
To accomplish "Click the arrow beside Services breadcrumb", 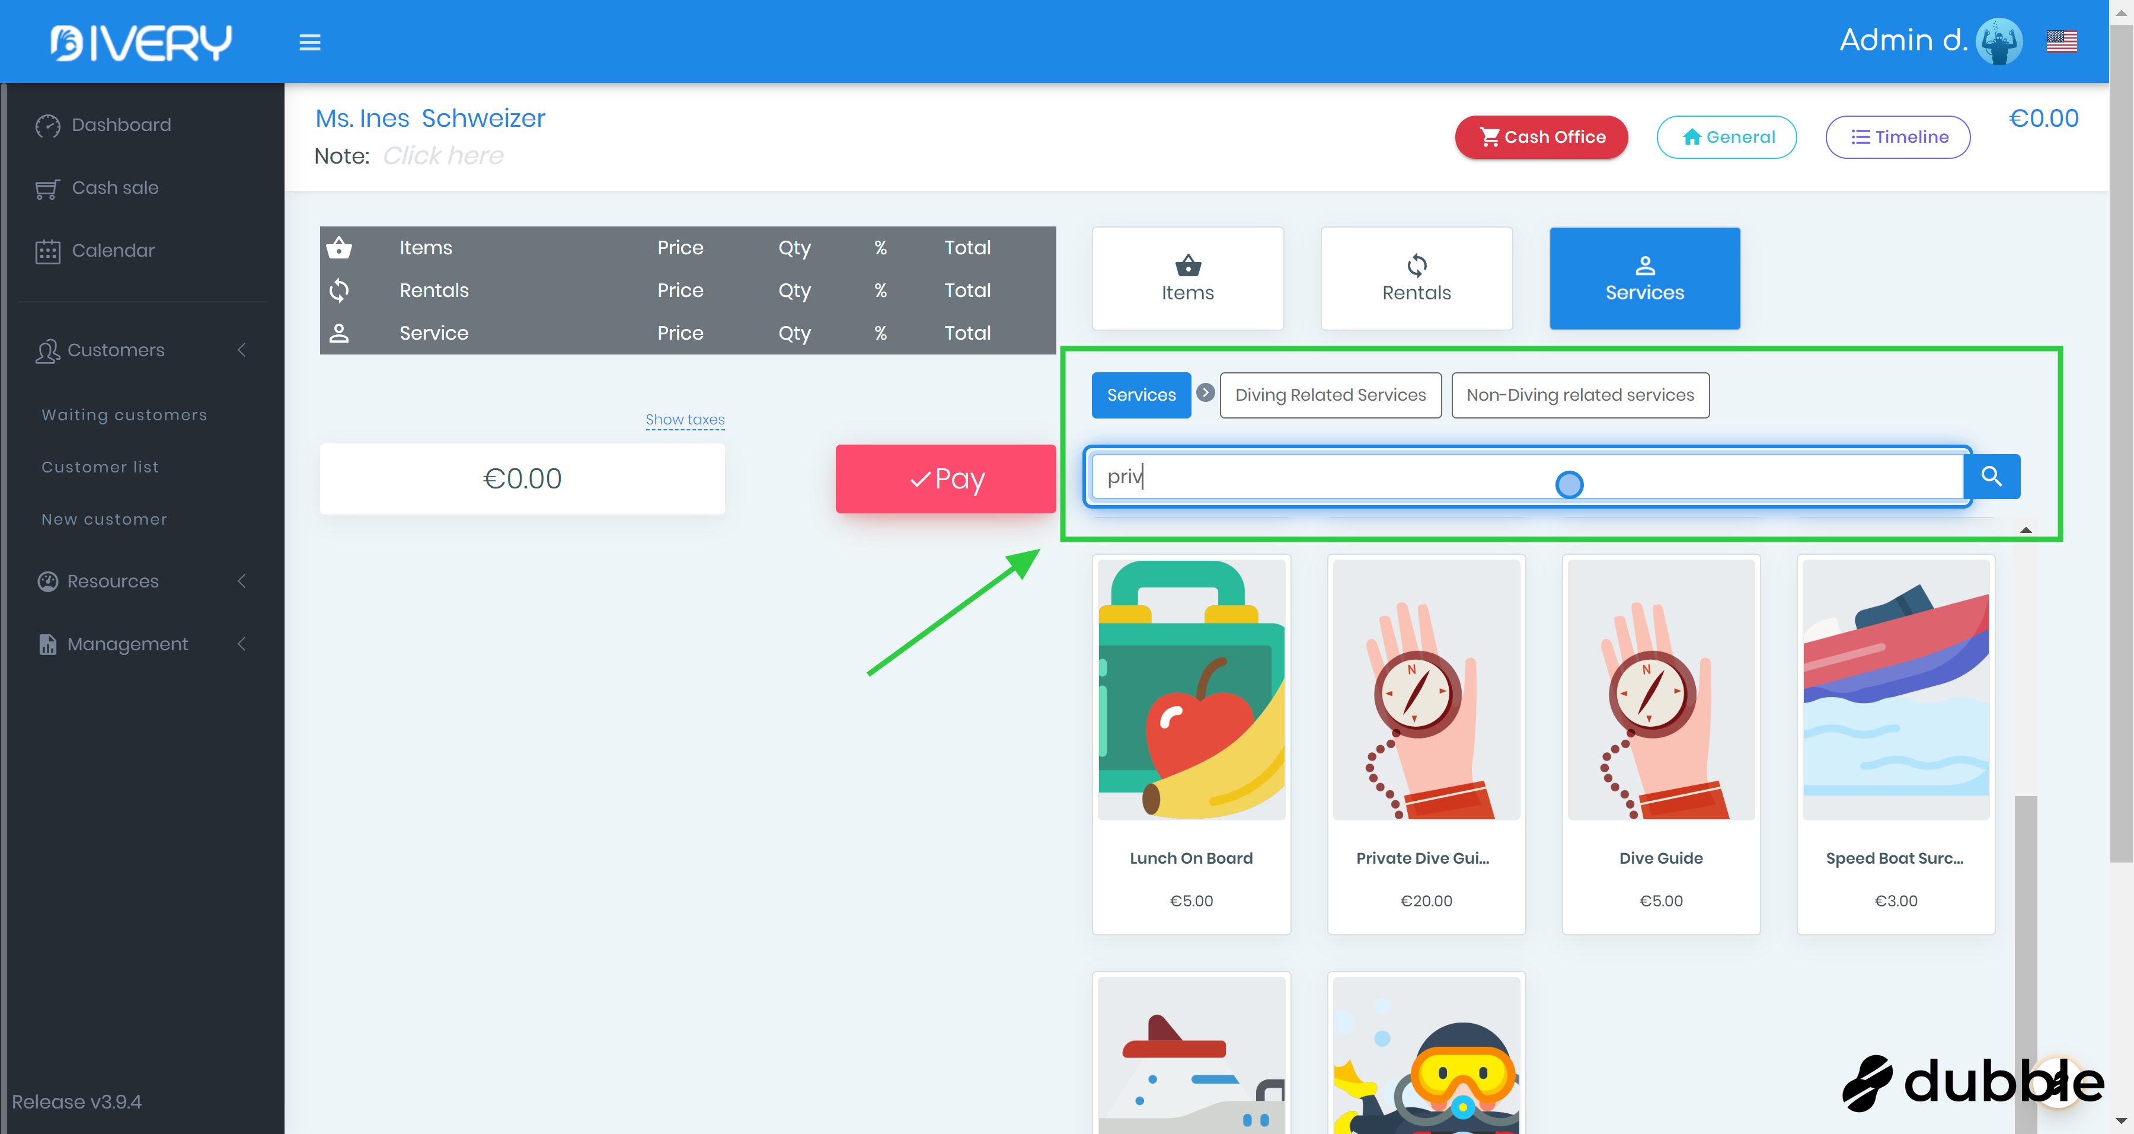I will (1205, 392).
